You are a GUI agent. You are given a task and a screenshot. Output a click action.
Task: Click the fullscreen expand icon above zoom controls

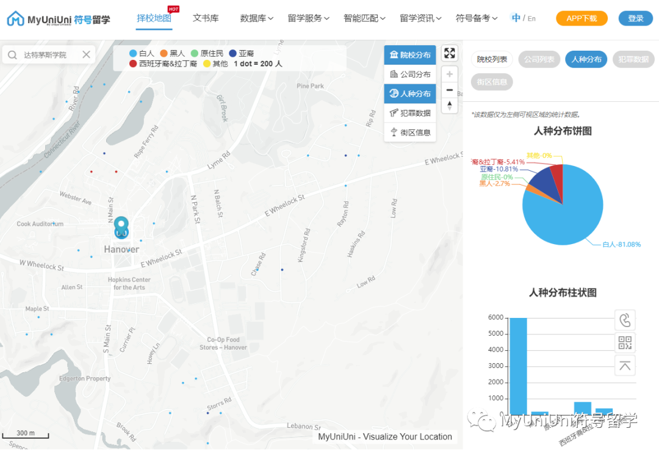(x=450, y=53)
